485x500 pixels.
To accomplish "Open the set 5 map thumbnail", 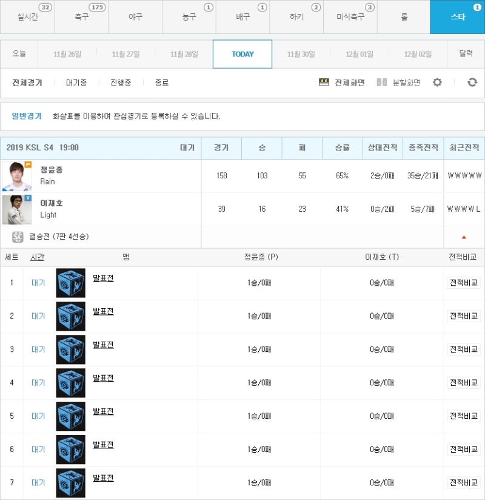I will point(71,416).
